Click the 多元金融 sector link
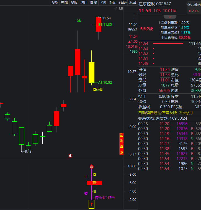The image size is (201, 210). (x=194, y=4)
